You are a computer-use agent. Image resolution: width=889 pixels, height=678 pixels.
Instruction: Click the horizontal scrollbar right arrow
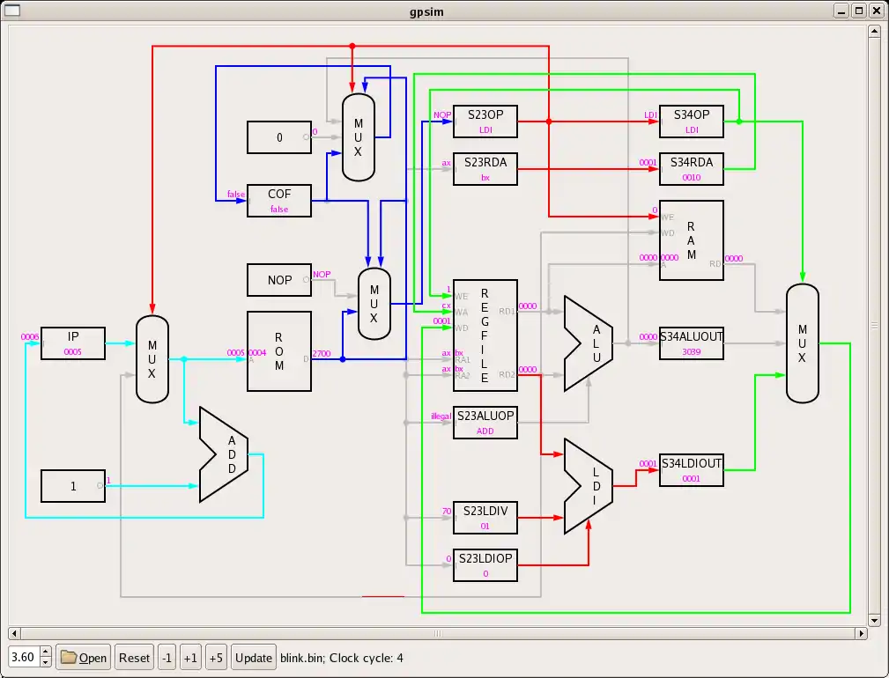click(x=861, y=633)
